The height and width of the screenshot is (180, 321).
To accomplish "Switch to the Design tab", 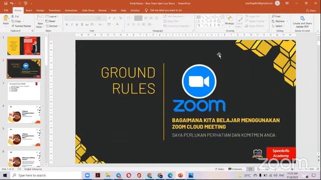I will pyautogui.click(x=40, y=10).
